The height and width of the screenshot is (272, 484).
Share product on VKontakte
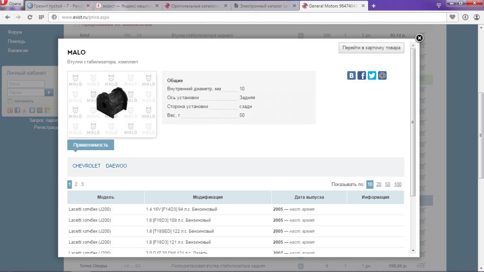coord(351,76)
